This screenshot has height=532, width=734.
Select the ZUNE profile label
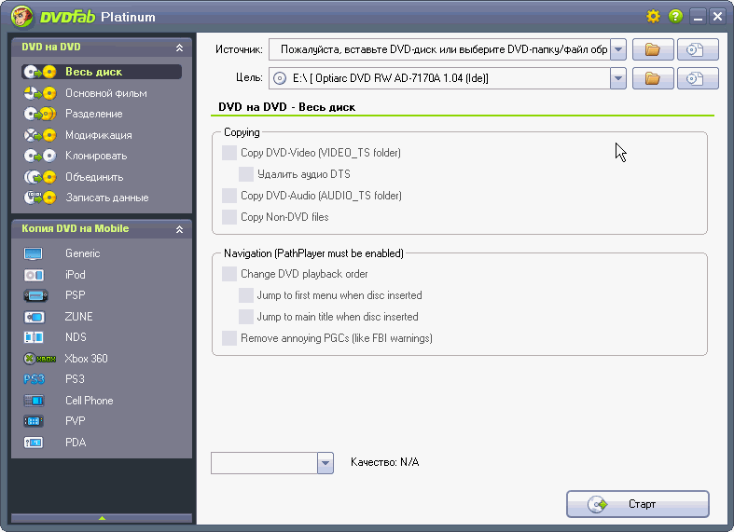click(x=78, y=317)
